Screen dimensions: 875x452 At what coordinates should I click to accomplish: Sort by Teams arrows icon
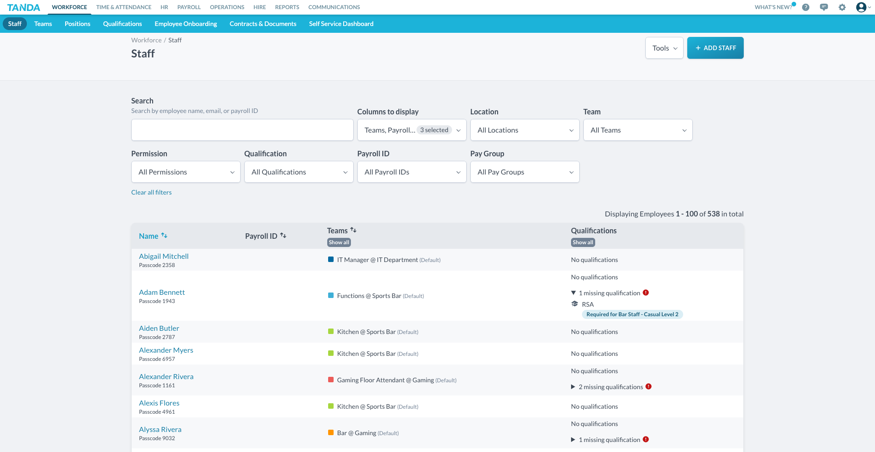pos(353,230)
